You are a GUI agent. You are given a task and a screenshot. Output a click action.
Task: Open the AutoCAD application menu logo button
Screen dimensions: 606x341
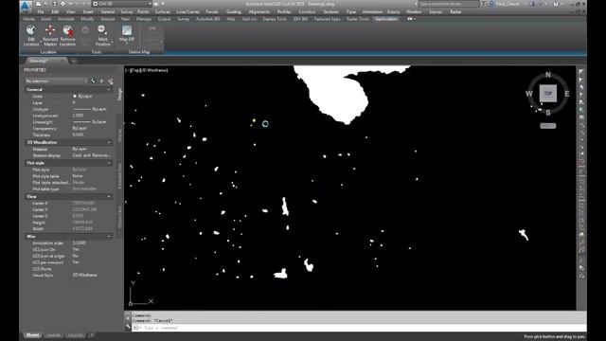tap(26, 6)
